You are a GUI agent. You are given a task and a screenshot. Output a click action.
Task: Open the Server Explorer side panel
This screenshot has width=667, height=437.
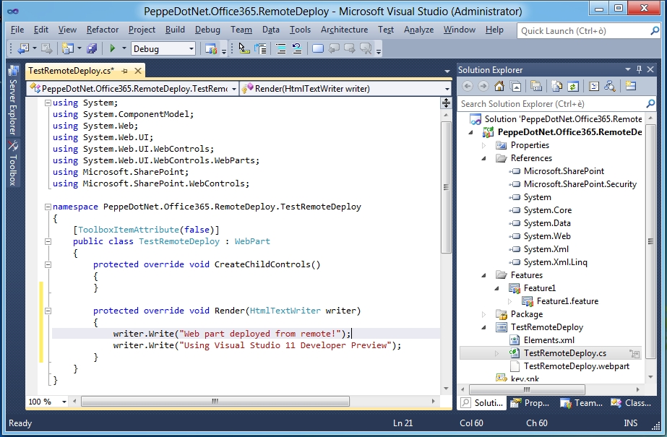tap(13, 100)
